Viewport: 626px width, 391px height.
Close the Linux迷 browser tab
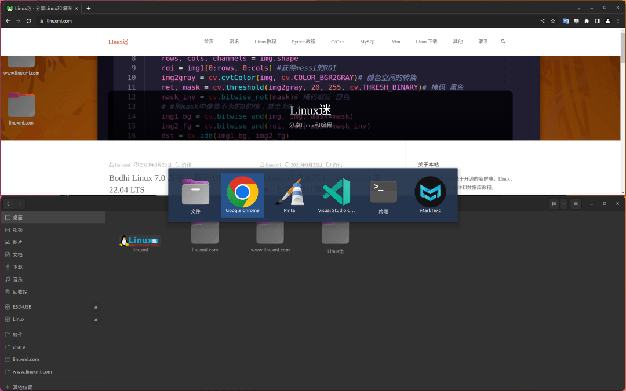click(x=77, y=8)
